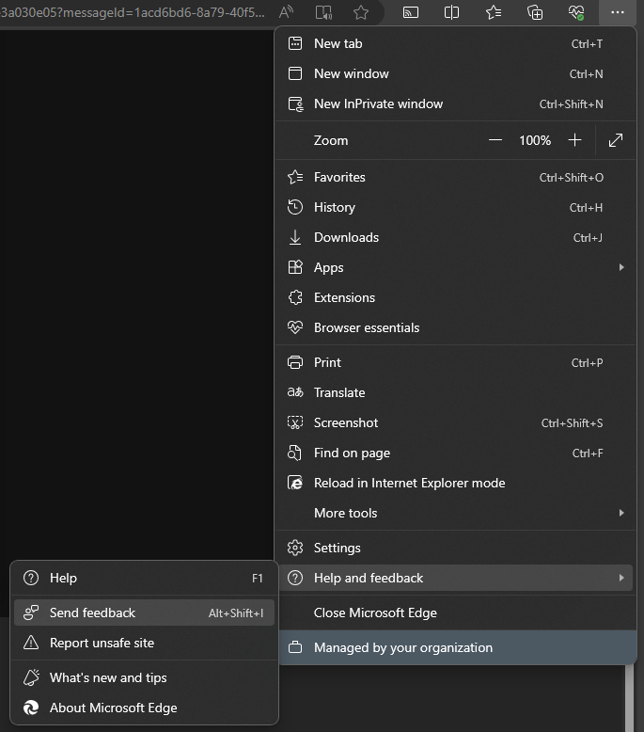Image resolution: width=644 pixels, height=732 pixels.
Task: Open Settings from the menu
Action: point(455,548)
